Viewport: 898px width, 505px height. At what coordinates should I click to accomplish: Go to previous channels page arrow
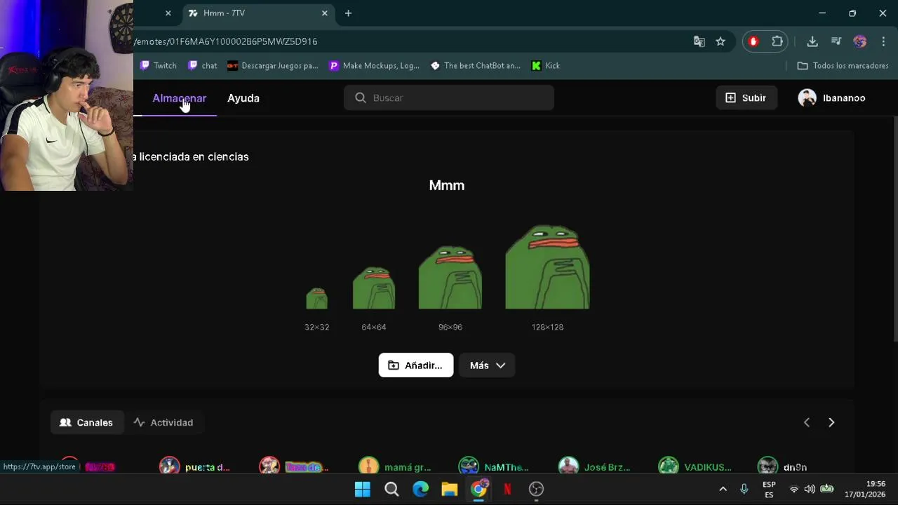click(807, 422)
